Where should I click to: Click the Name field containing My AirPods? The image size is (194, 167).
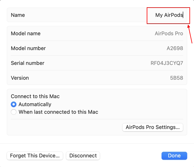click(x=169, y=15)
